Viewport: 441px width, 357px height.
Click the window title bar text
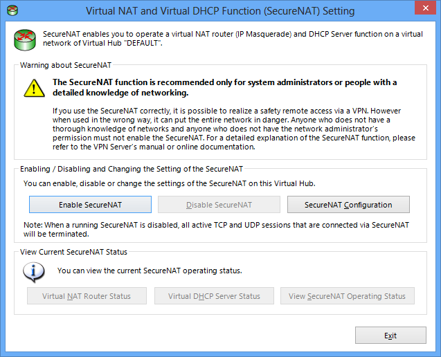coord(220,11)
